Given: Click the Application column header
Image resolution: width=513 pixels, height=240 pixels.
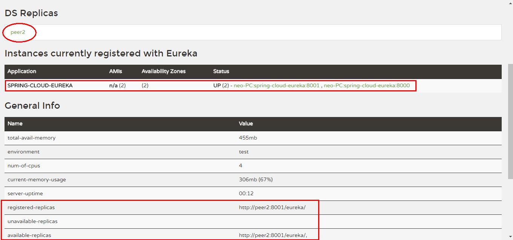Looking at the screenshot, I should (21, 71).
